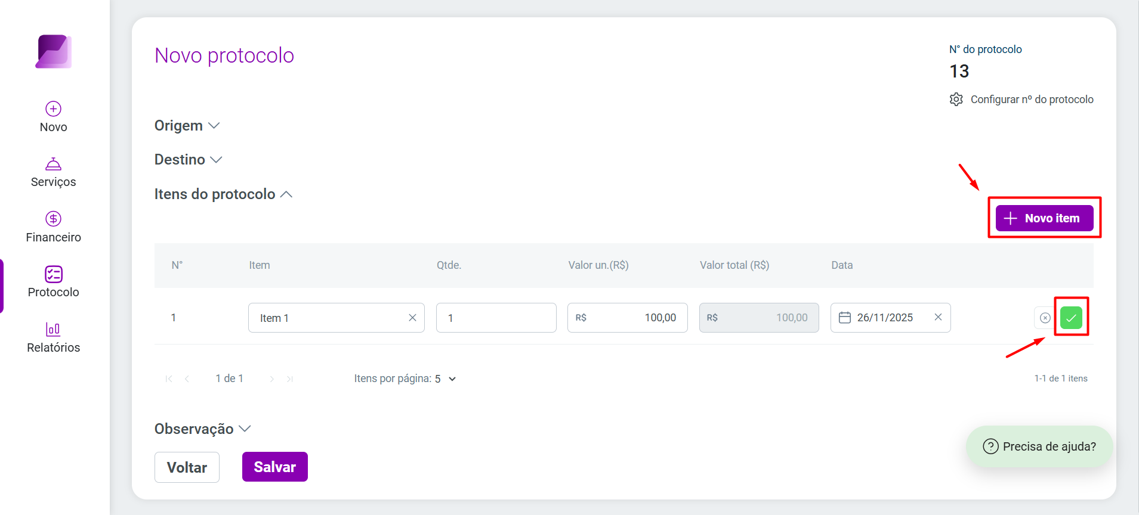Clear the Item 1 field selection
This screenshot has height=515, width=1139.
(x=412, y=318)
